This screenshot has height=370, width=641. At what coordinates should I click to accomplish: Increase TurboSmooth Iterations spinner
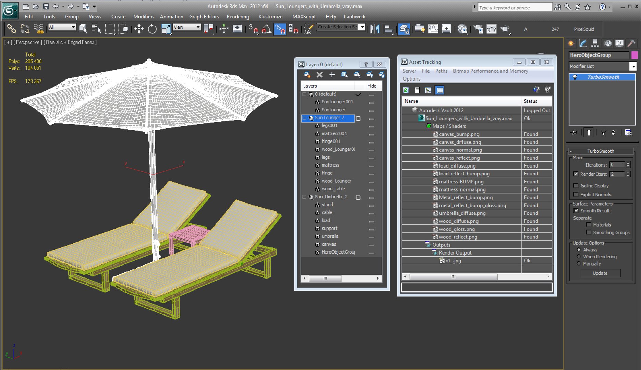pyautogui.click(x=628, y=163)
